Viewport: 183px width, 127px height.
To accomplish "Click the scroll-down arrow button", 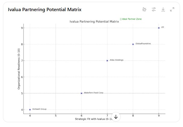I will [x=116, y=117].
